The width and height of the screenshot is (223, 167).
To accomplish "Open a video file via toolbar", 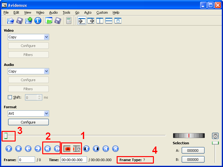I will [11, 21].
